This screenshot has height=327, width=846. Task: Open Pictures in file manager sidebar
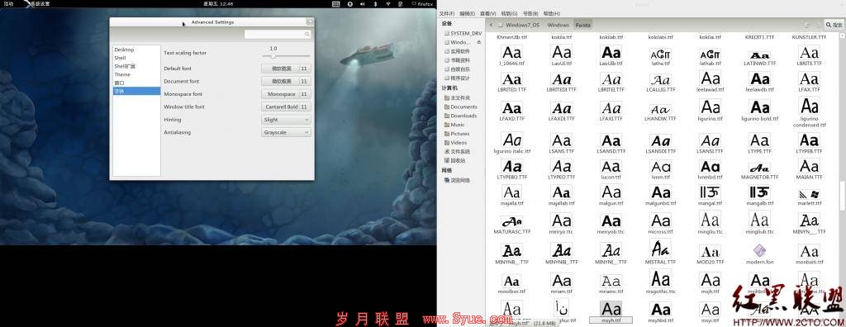coord(456,133)
